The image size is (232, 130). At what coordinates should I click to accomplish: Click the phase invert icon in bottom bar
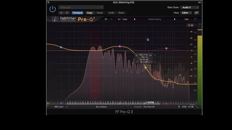pyautogui.click(x=179, y=107)
